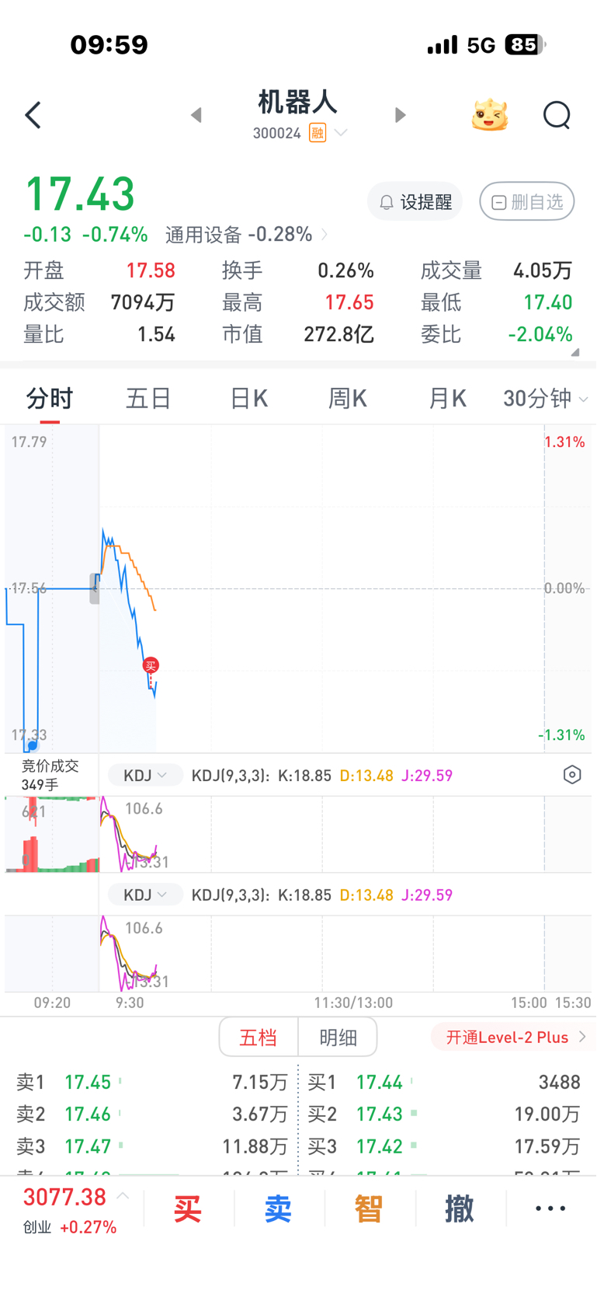Open KDJ indicator settings hexagon icon
The height and width of the screenshot is (1294, 597).
pyautogui.click(x=572, y=775)
